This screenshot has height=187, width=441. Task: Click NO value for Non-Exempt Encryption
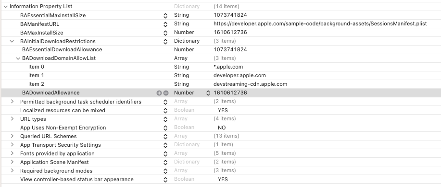click(x=222, y=128)
